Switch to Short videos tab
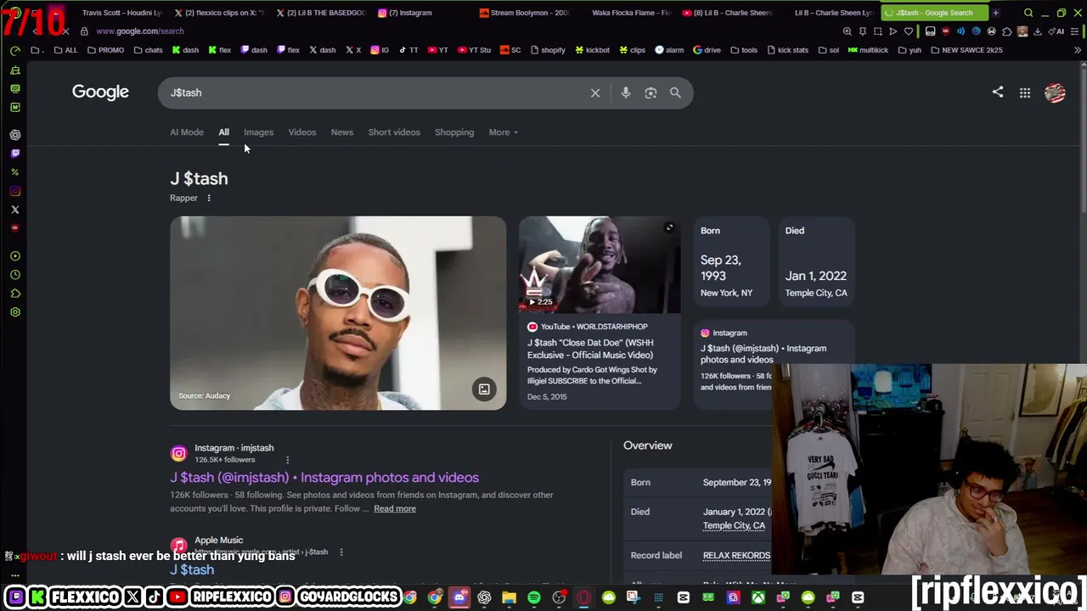The height and width of the screenshot is (611, 1087). pyautogui.click(x=394, y=132)
